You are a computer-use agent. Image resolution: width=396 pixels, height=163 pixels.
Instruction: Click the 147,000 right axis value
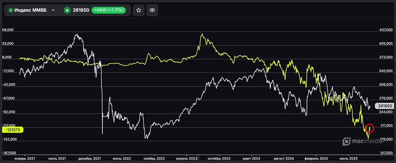(x=386, y=153)
